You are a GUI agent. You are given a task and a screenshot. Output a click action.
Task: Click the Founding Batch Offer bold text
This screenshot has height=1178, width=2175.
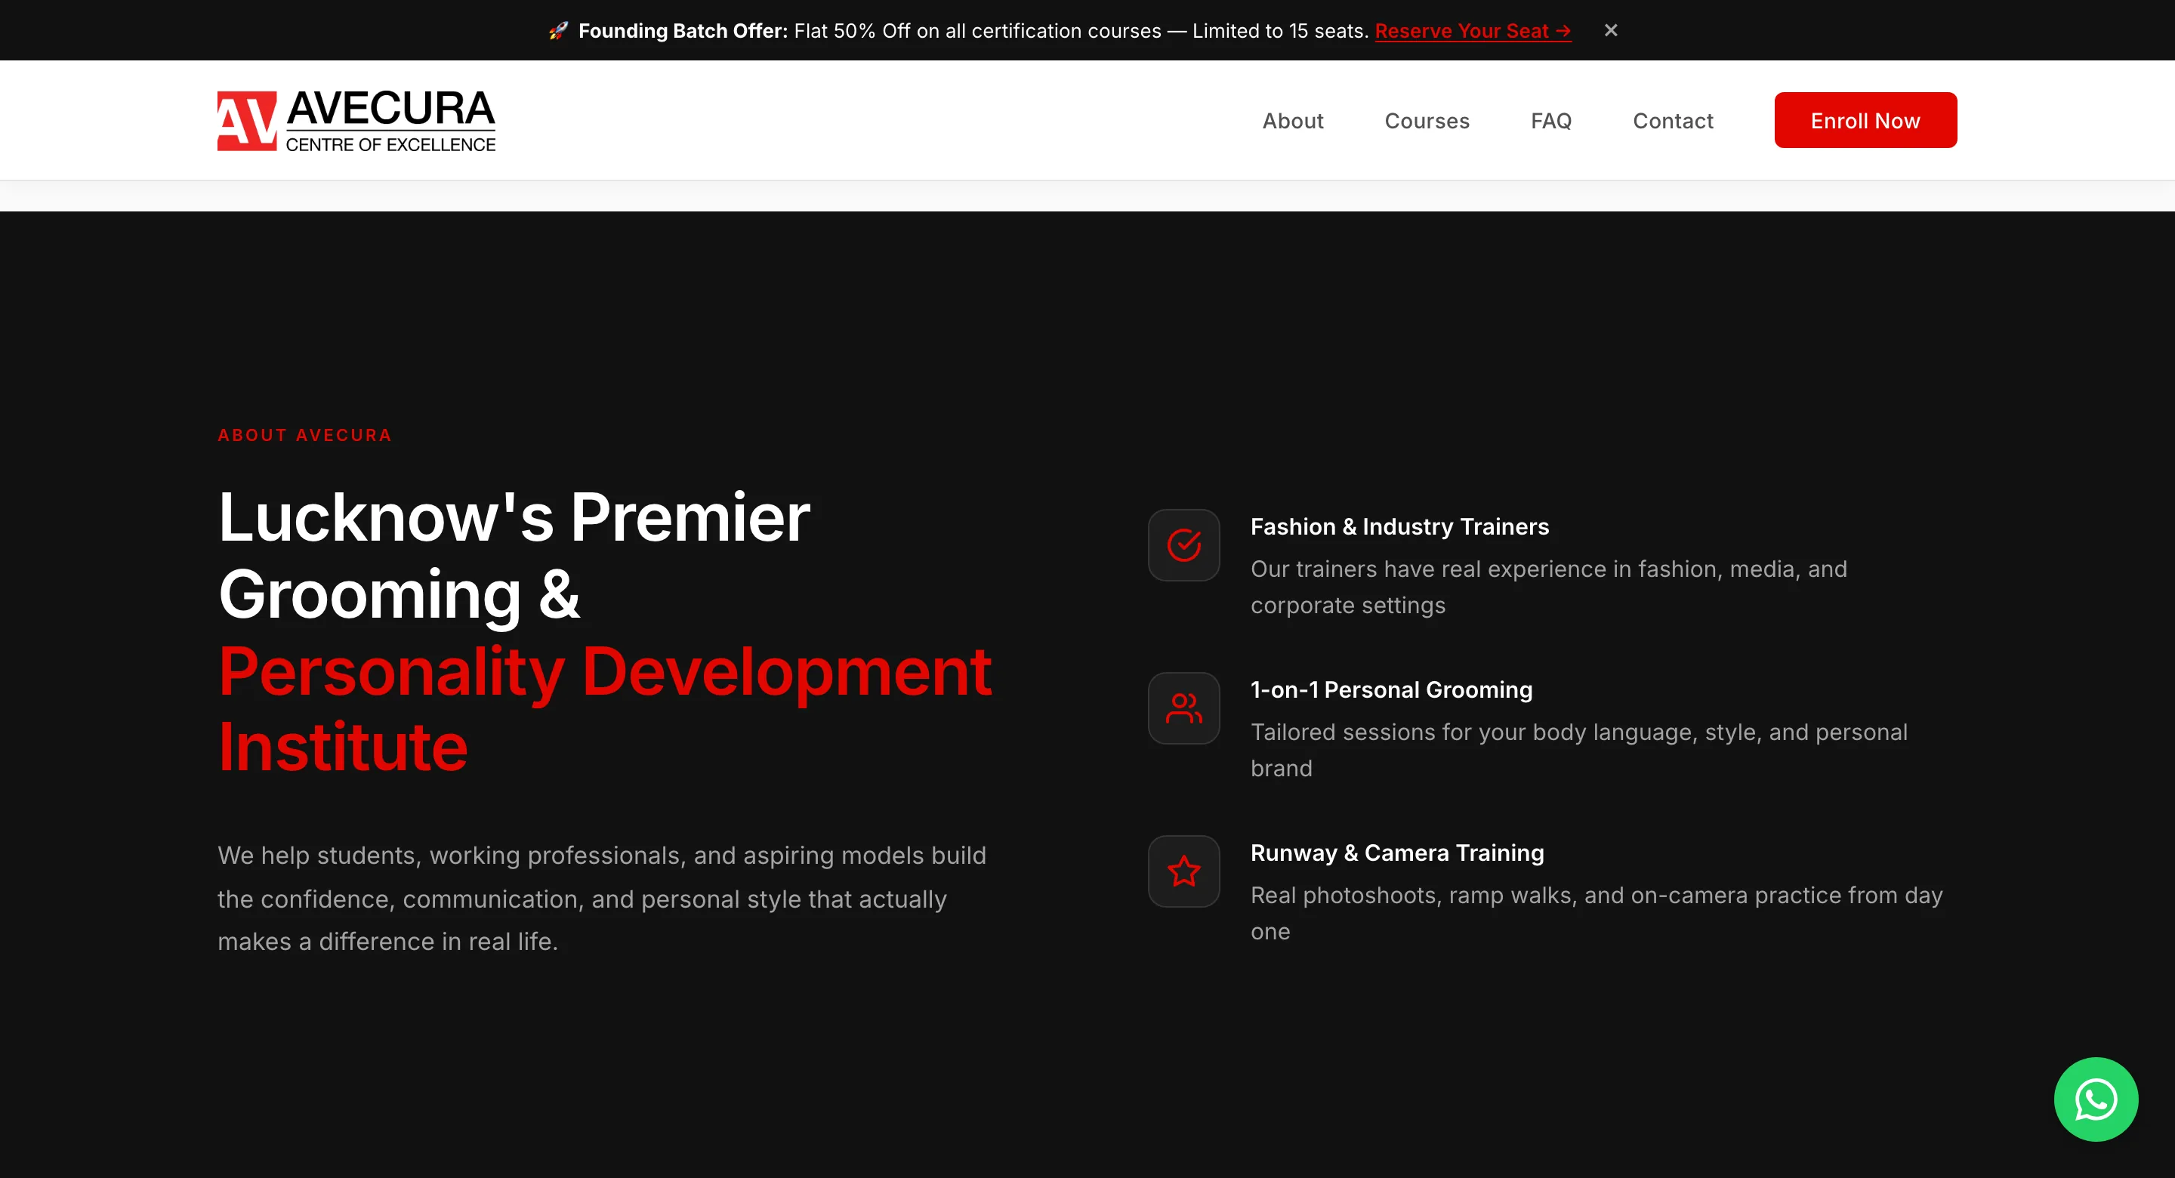(682, 30)
